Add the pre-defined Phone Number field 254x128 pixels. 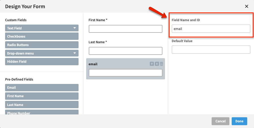42,112
